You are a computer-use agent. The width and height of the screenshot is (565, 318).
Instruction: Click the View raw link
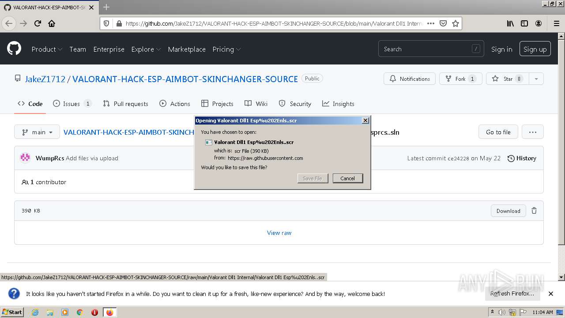pos(279,233)
